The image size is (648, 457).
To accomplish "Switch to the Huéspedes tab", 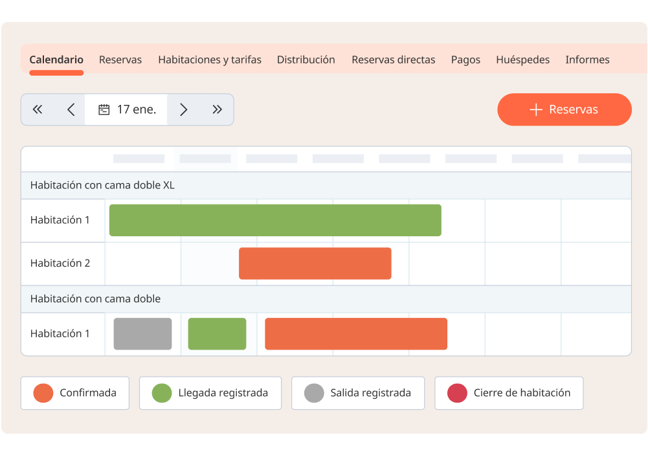I will pos(522,60).
